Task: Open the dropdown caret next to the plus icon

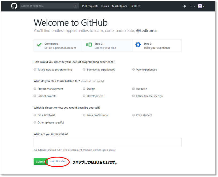Action: tap(194, 6)
